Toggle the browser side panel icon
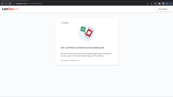 [x=163, y=4]
